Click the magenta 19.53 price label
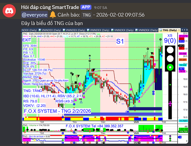191x146 pixels. click(x=182, y=71)
